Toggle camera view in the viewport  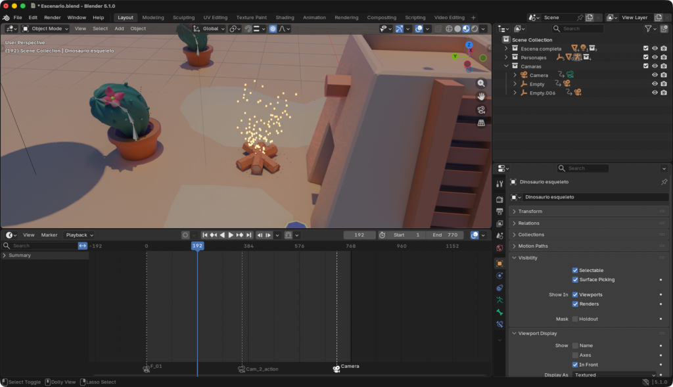click(481, 110)
